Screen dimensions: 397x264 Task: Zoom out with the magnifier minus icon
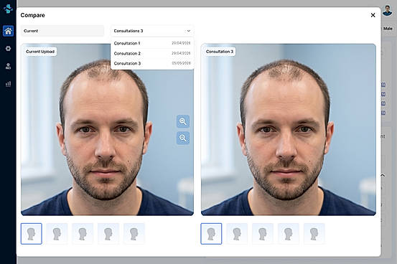183,138
